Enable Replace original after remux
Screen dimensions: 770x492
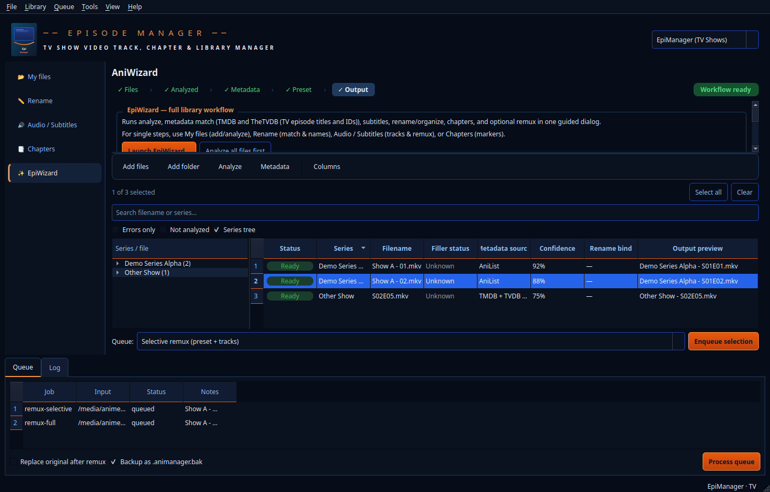[x=13, y=462]
